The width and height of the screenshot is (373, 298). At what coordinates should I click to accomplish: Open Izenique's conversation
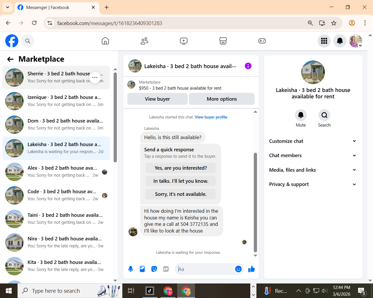[x=56, y=101]
